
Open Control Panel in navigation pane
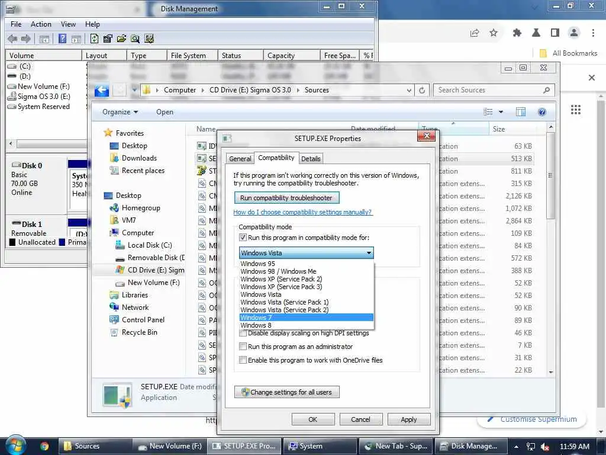(x=137, y=320)
